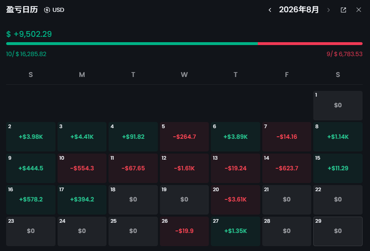Open day 14 showing -$623.7
Screen dimensions: 370x251
pos(287,168)
